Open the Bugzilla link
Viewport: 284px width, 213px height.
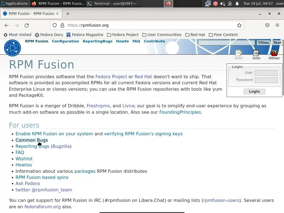(61, 146)
